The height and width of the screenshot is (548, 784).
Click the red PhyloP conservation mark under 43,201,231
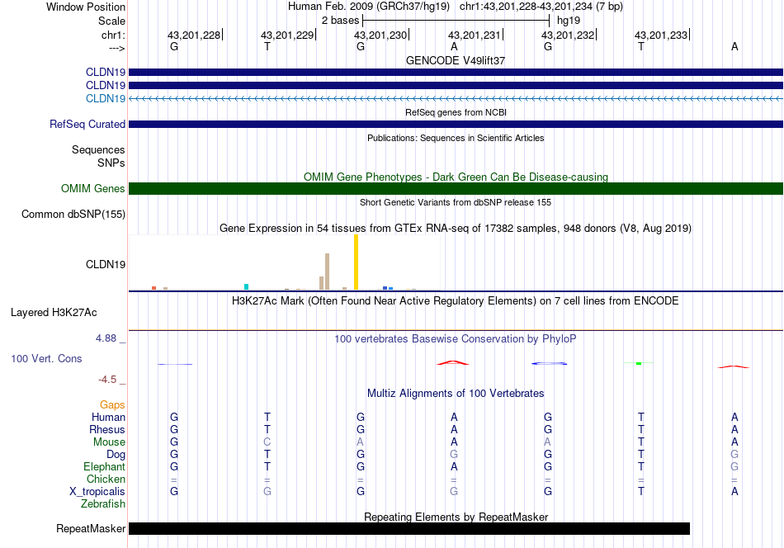click(453, 362)
